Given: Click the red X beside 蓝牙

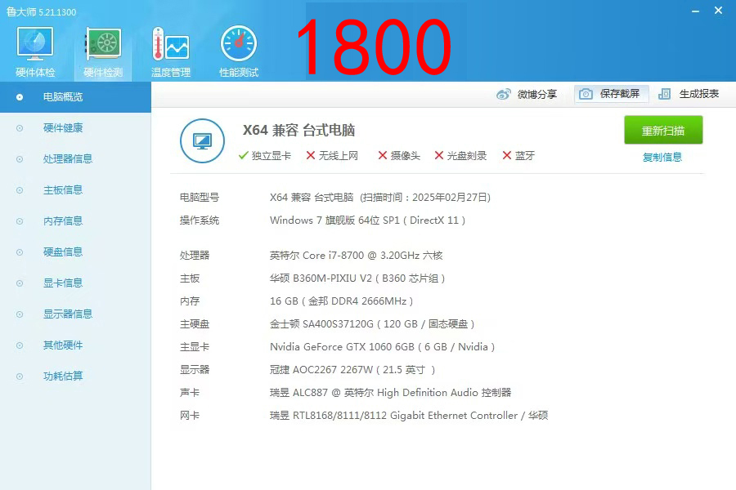Looking at the screenshot, I should [506, 155].
